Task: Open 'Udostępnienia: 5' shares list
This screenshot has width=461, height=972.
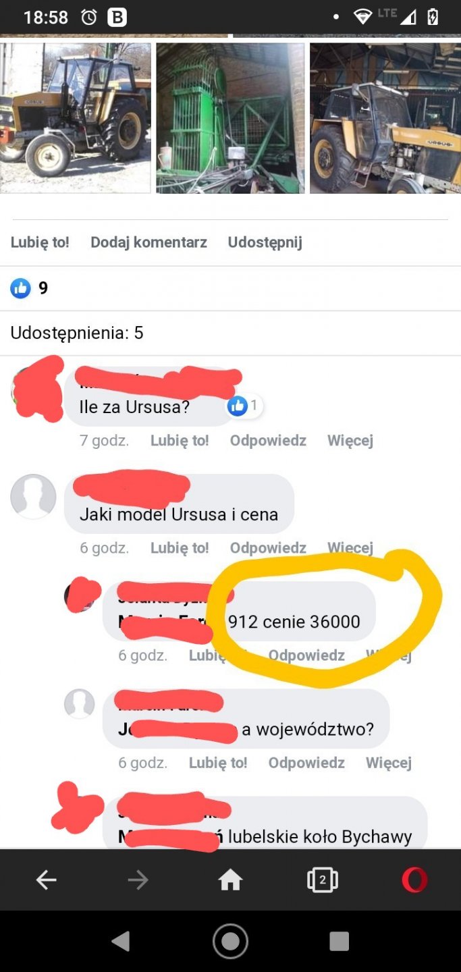Action: click(77, 333)
